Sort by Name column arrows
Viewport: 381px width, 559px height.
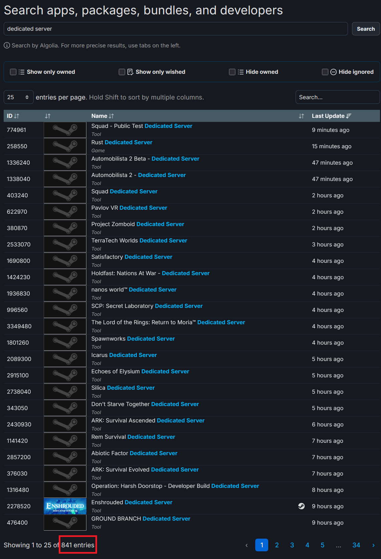(x=111, y=116)
